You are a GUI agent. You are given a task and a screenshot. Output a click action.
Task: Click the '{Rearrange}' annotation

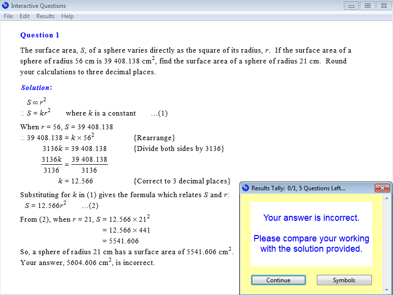point(154,138)
